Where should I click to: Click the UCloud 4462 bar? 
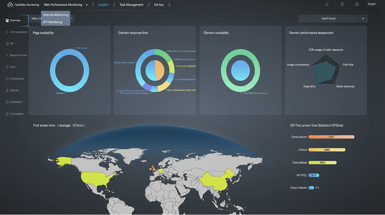(x=327, y=150)
